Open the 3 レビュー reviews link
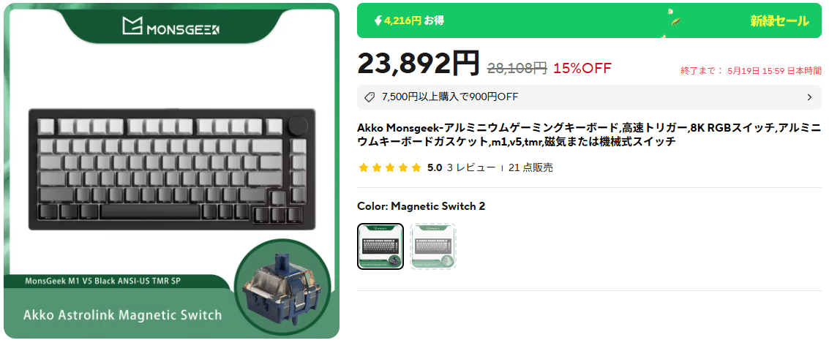 (x=471, y=168)
